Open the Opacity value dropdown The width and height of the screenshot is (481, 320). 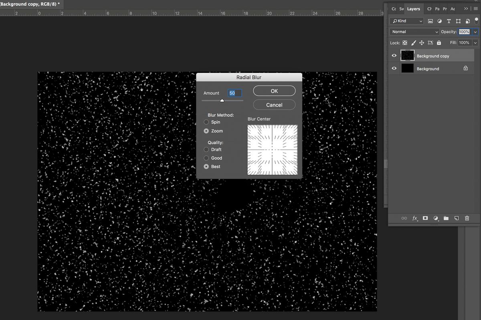click(x=476, y=32)
